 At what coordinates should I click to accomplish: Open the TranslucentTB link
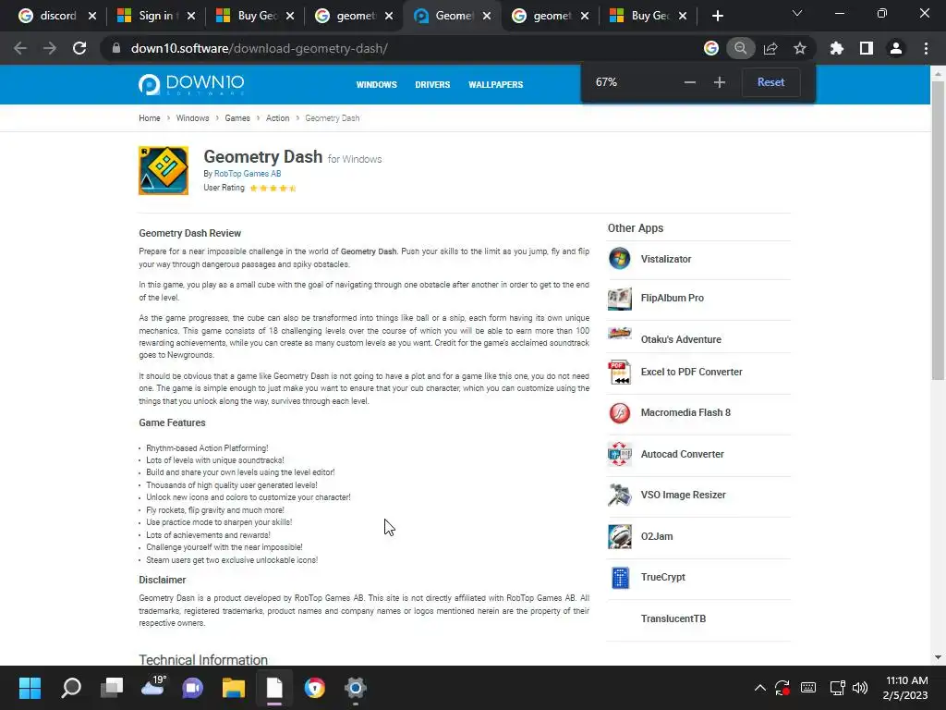673,618
